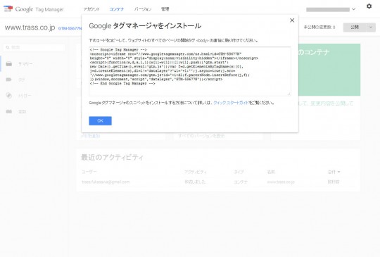Viewport: 380px width, 257px height.
Task: Open the Variables icon in the sidebar
Action: [x=8, y=111]
